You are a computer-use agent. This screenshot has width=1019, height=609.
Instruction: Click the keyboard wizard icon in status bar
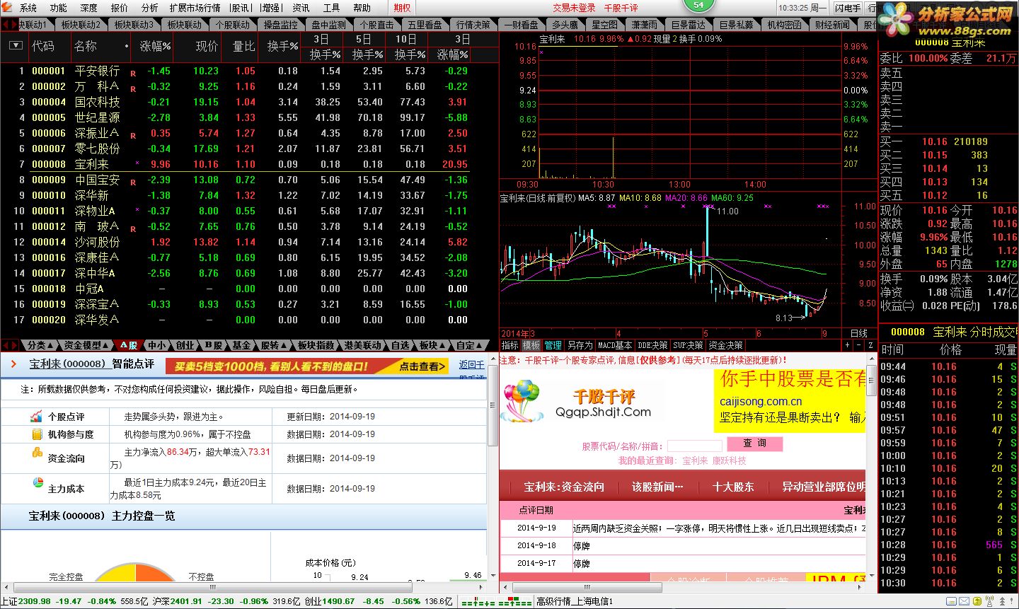pos(951,601)
